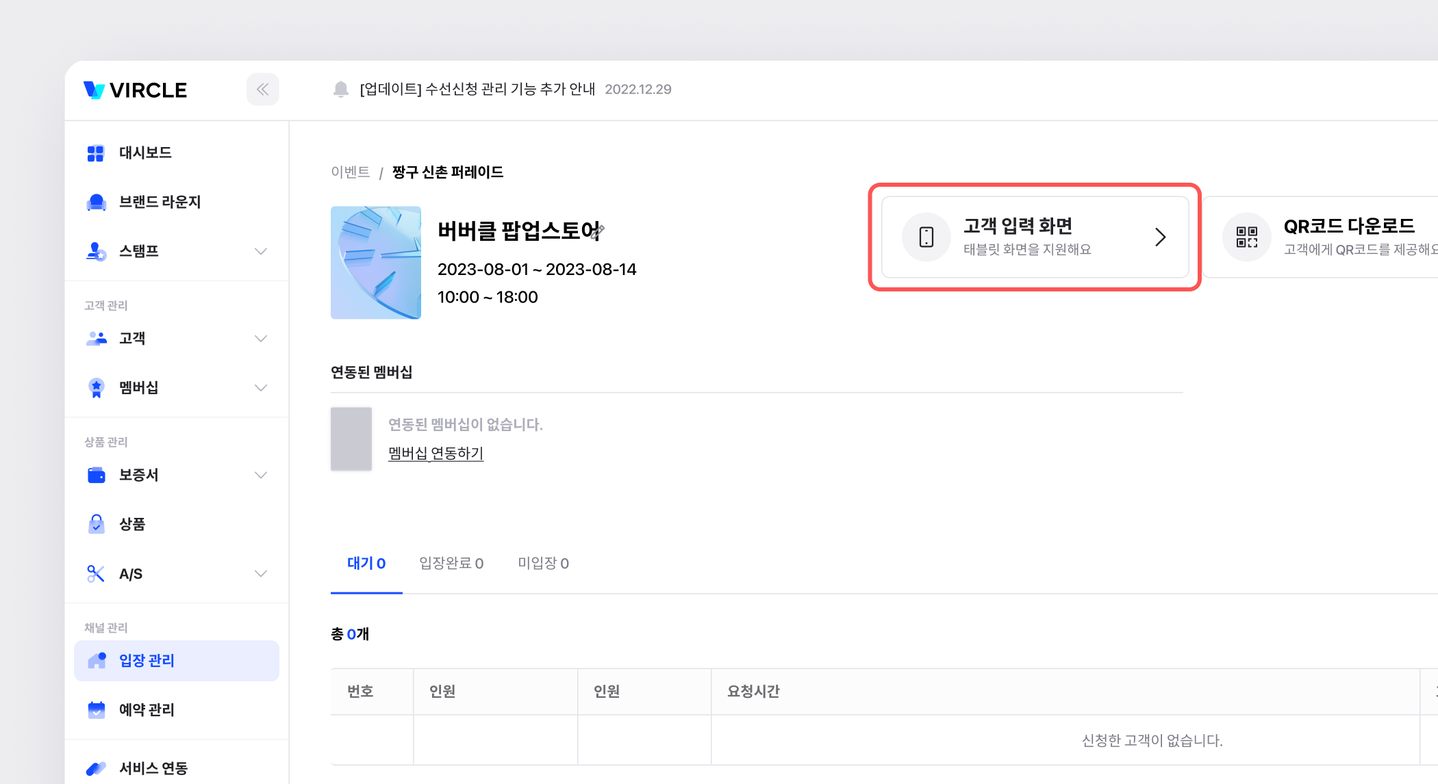Expand the 고객 submenu chevron
This screenshot has height=784, width=1438.
point(260,339)
